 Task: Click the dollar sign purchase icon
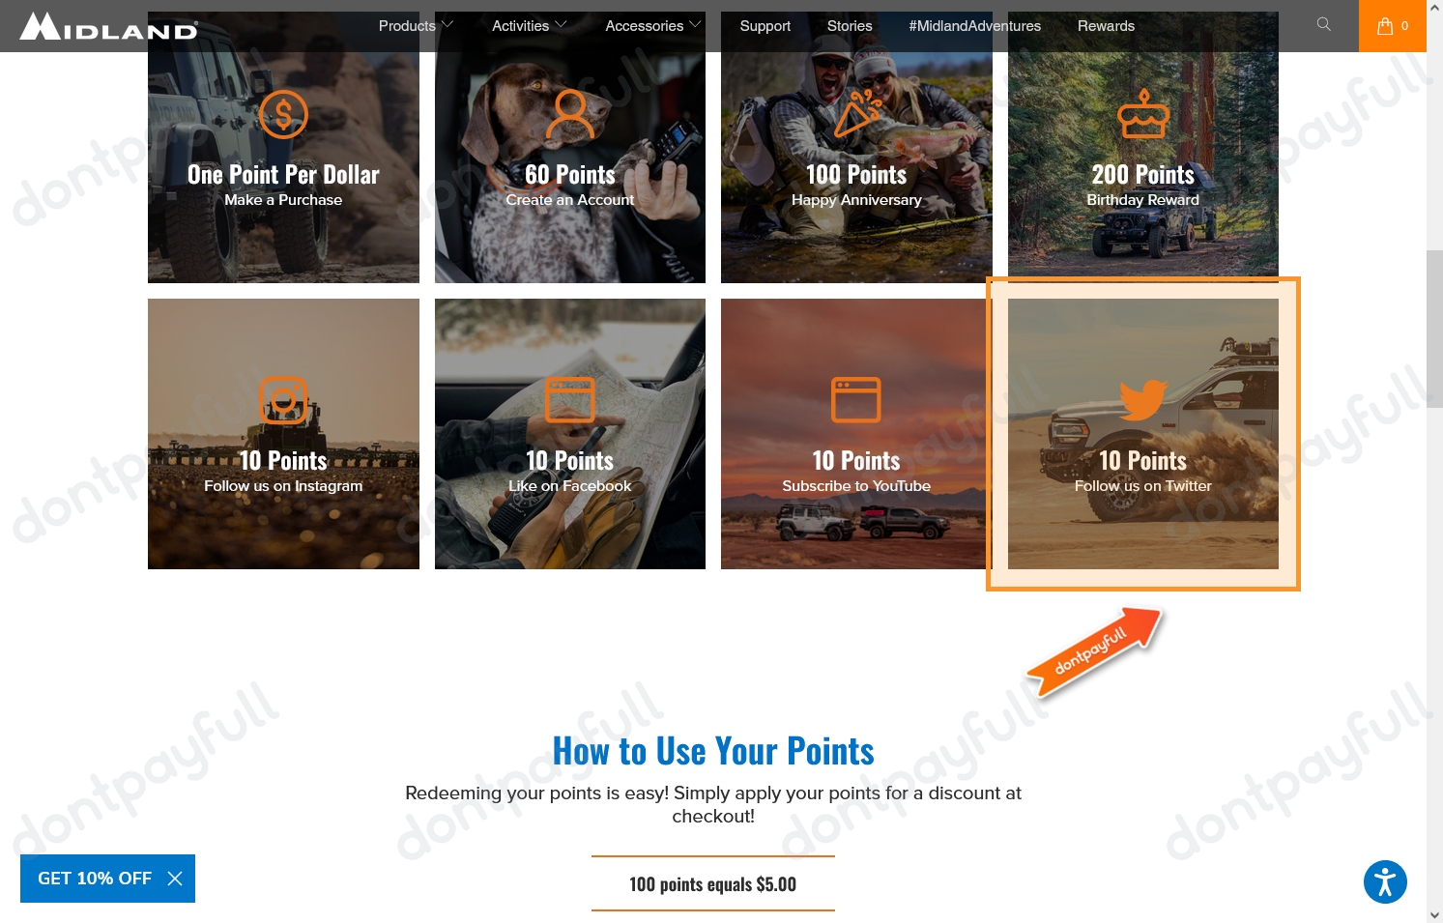pos(283,115)
